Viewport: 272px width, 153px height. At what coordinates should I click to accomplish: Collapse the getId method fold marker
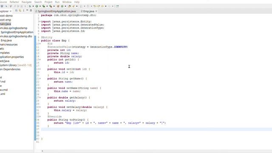(40, 59)
